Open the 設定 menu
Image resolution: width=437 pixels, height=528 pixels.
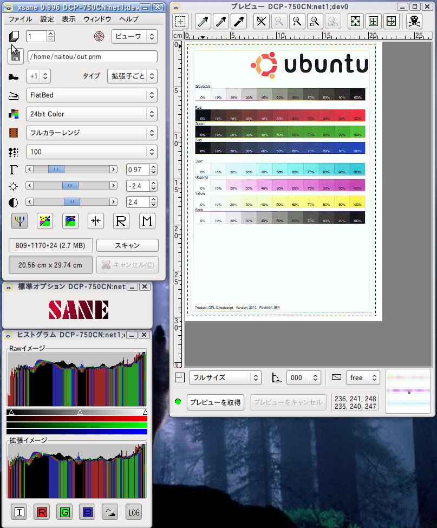click(47, 19)
